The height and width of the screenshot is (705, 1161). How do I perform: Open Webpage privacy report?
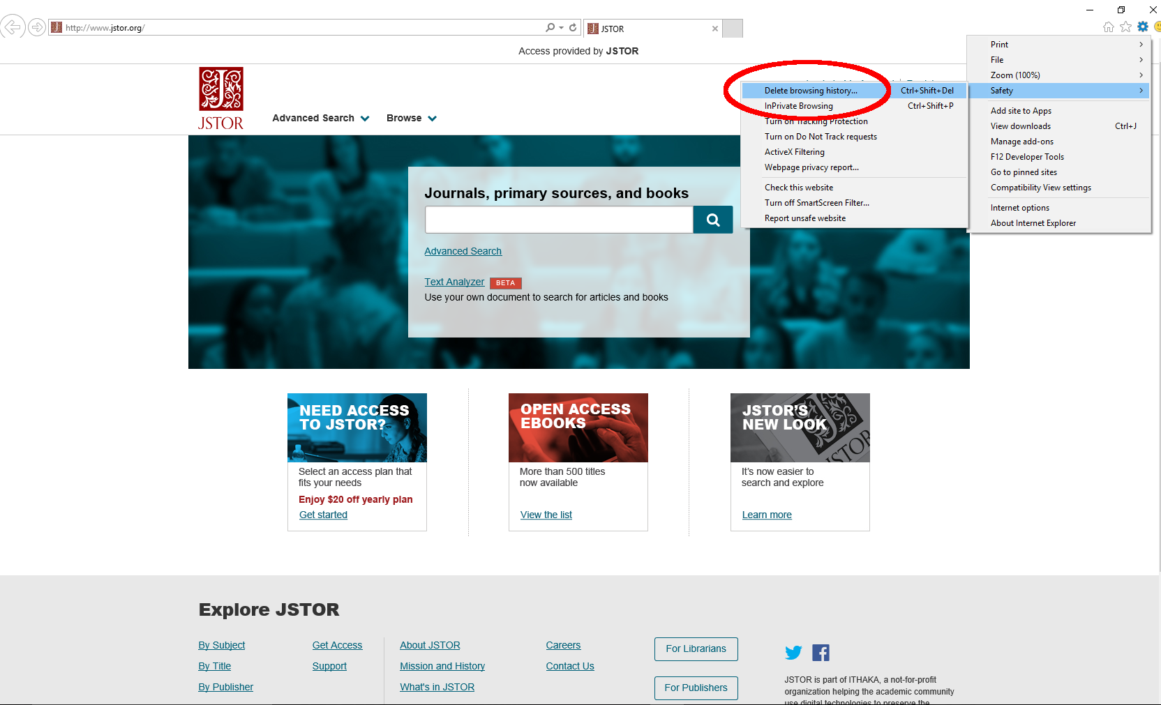coord(855,167)
